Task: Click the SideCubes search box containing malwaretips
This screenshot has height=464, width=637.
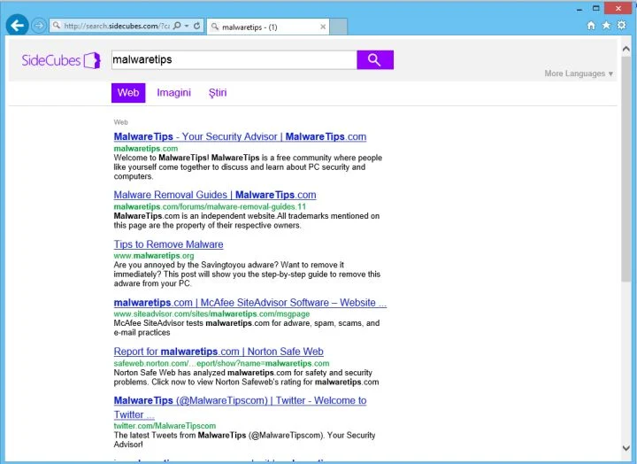Action: pos(234,60)
